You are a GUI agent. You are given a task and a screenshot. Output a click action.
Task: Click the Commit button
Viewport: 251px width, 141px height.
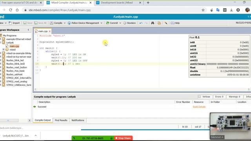click(x=112, y=23)
